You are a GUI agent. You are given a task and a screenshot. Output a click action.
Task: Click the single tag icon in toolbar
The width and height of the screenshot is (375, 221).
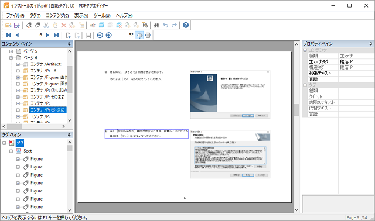click(37, 25)
